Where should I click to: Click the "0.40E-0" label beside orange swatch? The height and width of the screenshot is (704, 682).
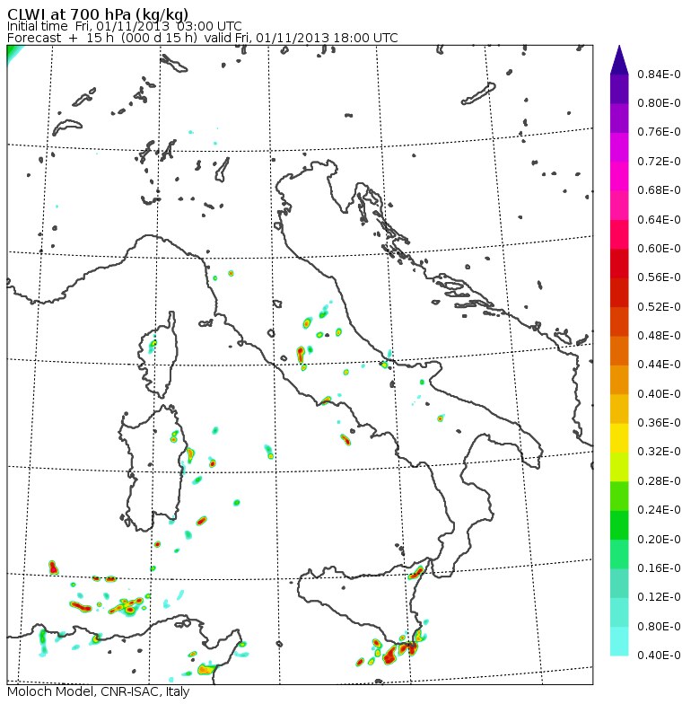[x=659, y=393]
